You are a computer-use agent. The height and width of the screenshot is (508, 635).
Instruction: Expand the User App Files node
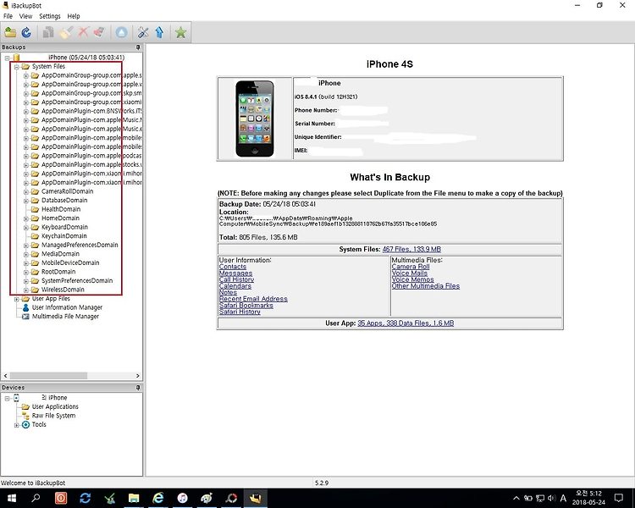pyautogui.click(x=17, y=299)
